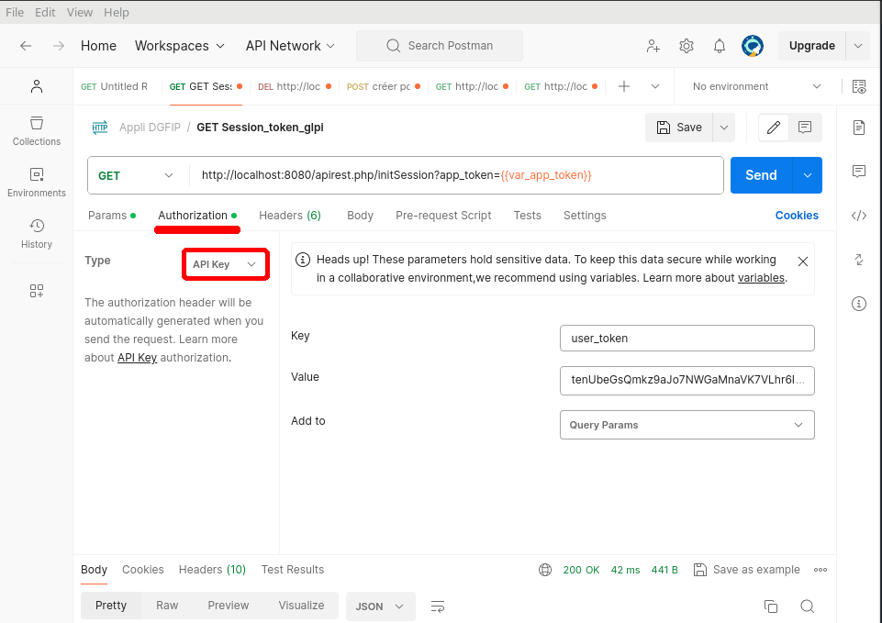This screenshot has height=623, width=882.
Task: Open the notifications bell
Action: 720,46
